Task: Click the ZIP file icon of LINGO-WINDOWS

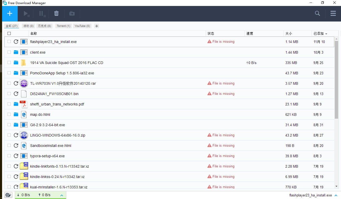Action: pyautogui.click(x=24, y=135)
